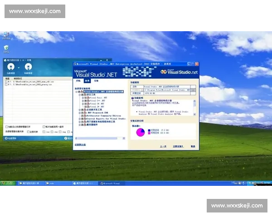Image resolution: width=272 pixels, height=217 pixels.
Task: Click the setup window title bar icon
Action: click(75, 64)
